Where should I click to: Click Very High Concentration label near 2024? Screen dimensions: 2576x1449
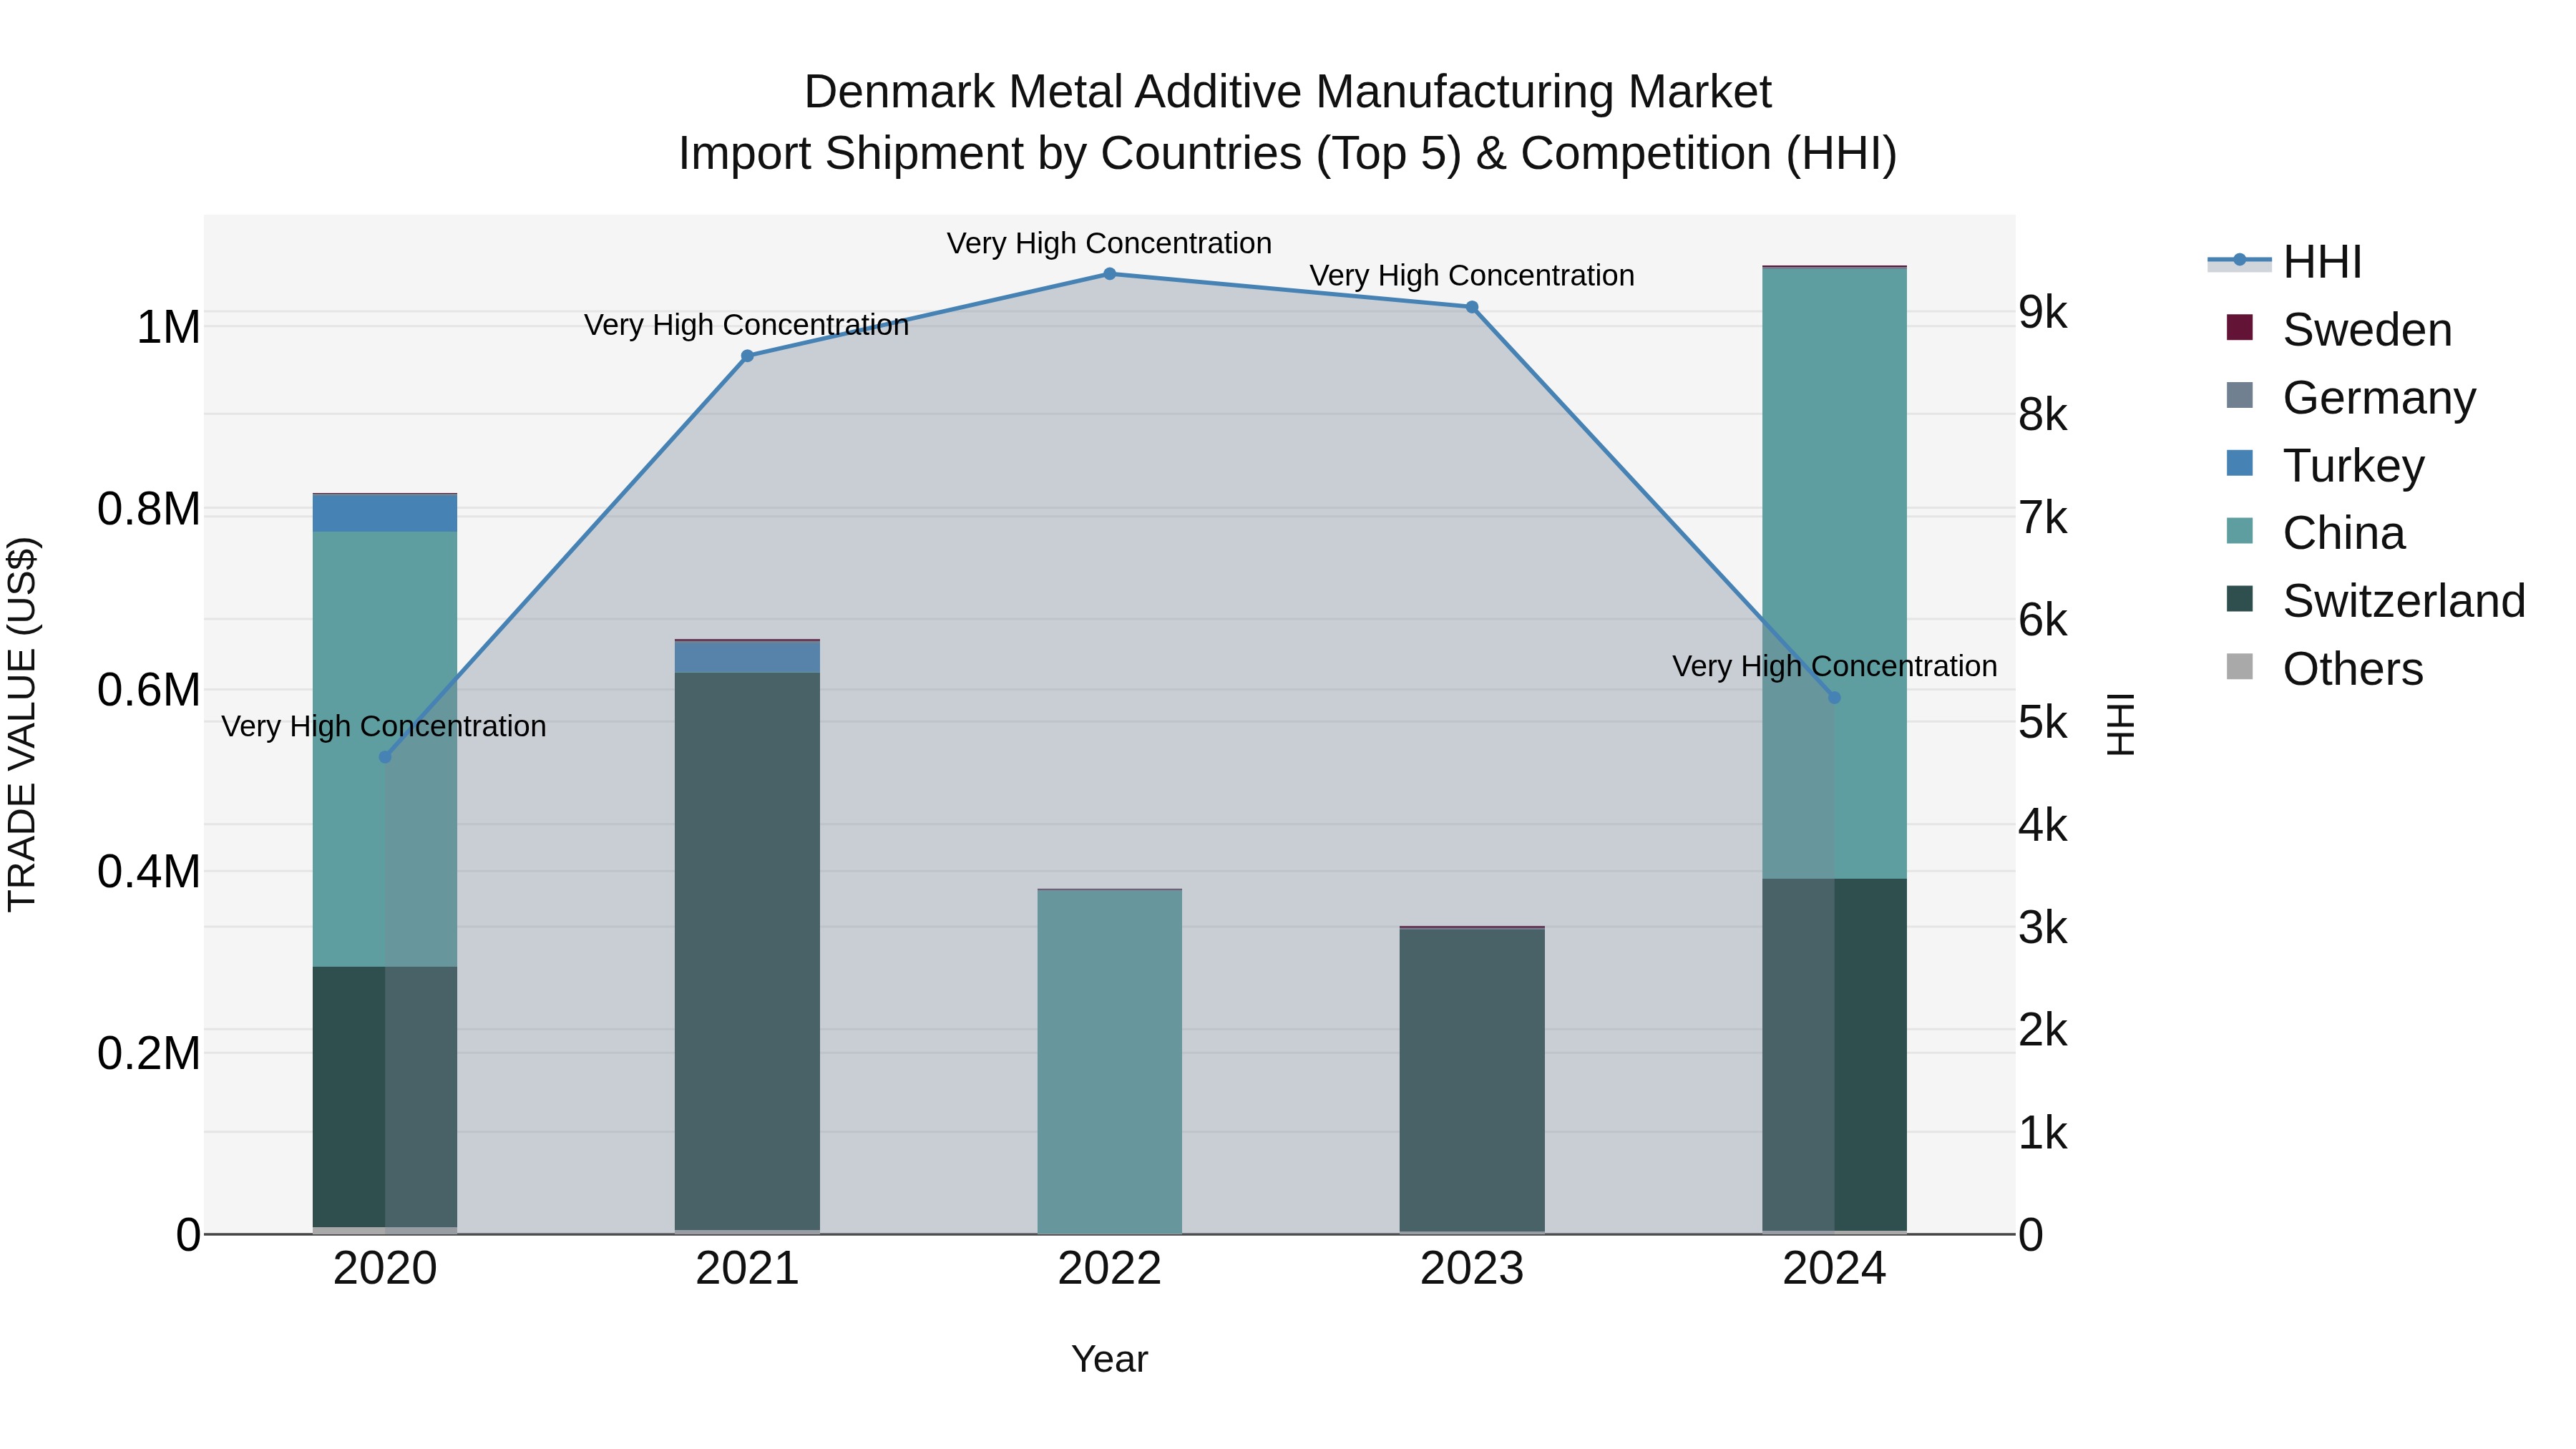point(1835,666)
